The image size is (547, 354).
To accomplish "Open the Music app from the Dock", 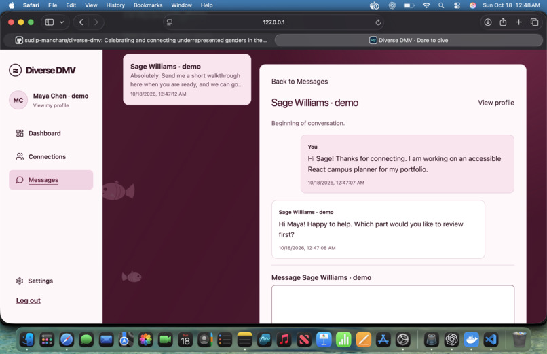I will pos(284,339).
